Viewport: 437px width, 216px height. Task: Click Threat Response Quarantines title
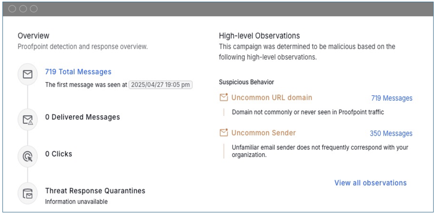click(95, 191)
